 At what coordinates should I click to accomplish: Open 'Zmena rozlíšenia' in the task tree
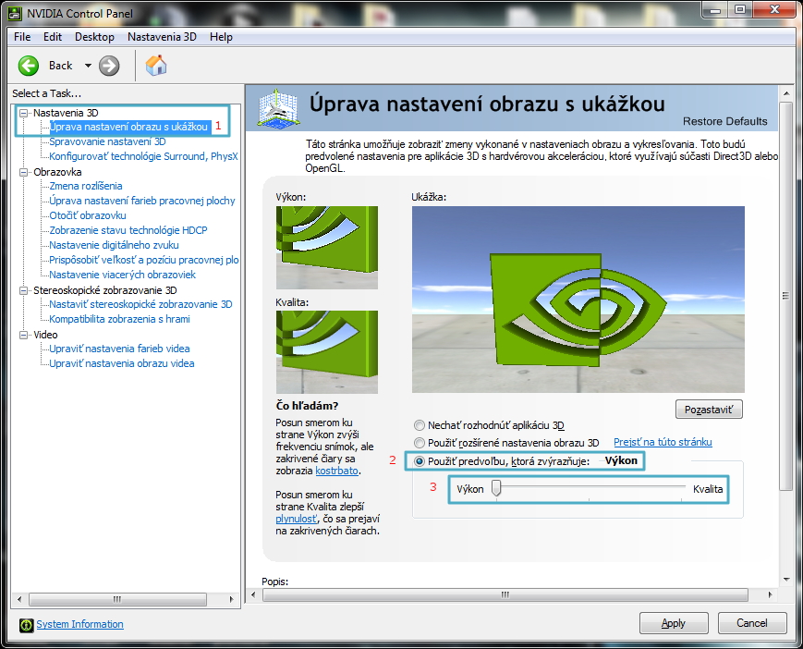pyautogui.click(x=85, y=186)
